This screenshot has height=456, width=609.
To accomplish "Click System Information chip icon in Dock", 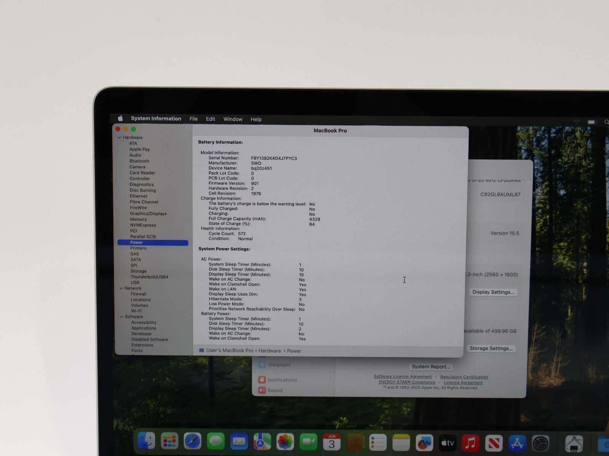I will tap(574, 444).
